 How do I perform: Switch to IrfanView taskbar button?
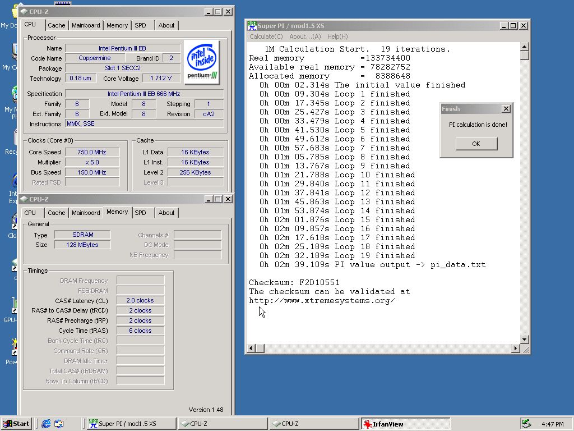point(405,424)
